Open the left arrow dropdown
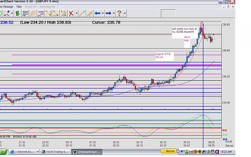This screenshot has width=251, height=157. [x=103, y=13]
